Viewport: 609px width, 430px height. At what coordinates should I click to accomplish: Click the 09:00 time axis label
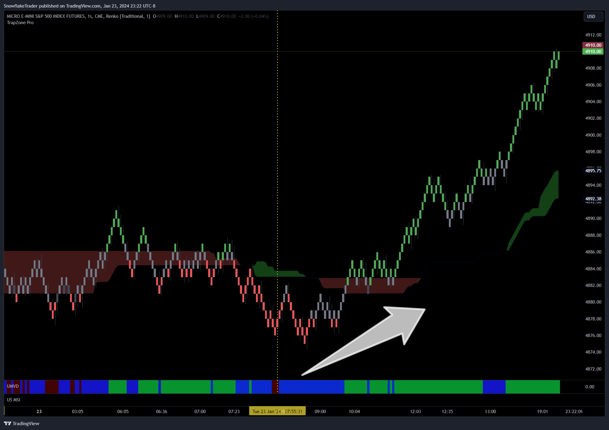pyautogui.click(x=320, y=411)
